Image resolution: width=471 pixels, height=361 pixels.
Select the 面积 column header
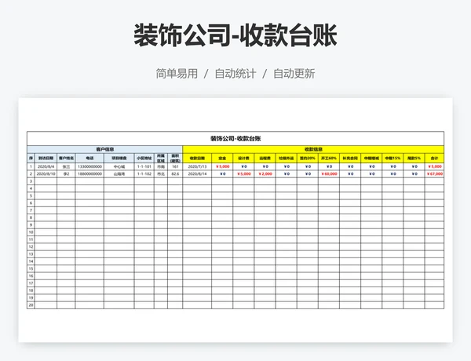pyautogui.click(x=175, y=158)
